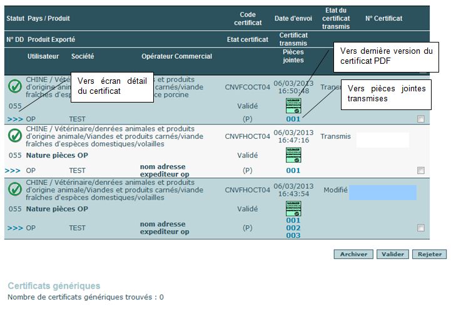Tick checkbox for the 16:47:16 Transmis certificate

421,171
